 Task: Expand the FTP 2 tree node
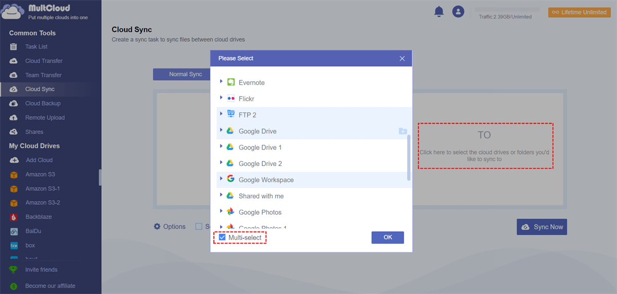point(221,114)
